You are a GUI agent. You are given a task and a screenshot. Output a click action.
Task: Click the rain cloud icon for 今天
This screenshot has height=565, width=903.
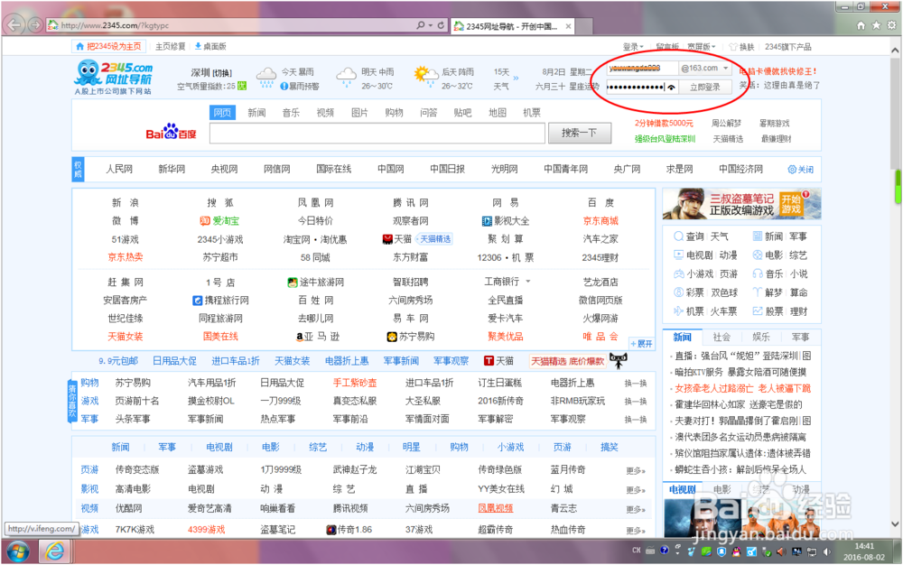click(x=266, y=78)
